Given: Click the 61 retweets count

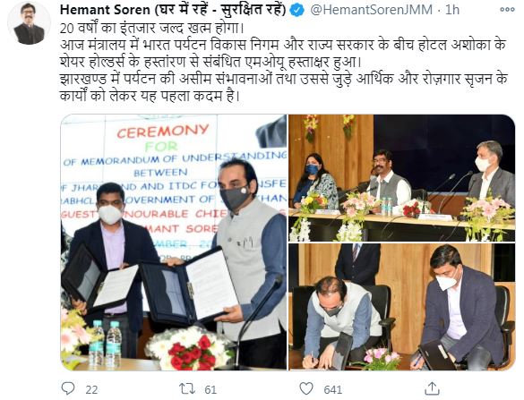Looking at the screenshot, I should (210, 389).
